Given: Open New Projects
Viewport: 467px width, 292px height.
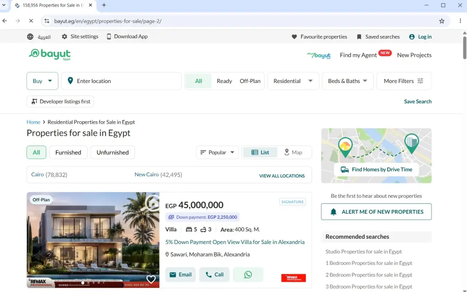Looking at the screenshot, I should (414, 55).
